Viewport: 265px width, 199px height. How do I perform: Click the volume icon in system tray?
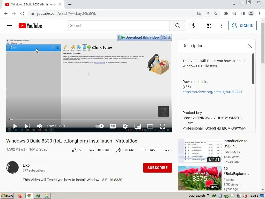245,196
